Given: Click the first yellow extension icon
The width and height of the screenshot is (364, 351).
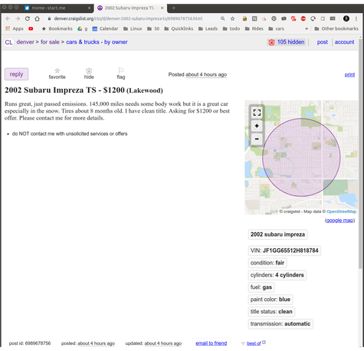Looking at the screenshot, I should pos(244,18).
